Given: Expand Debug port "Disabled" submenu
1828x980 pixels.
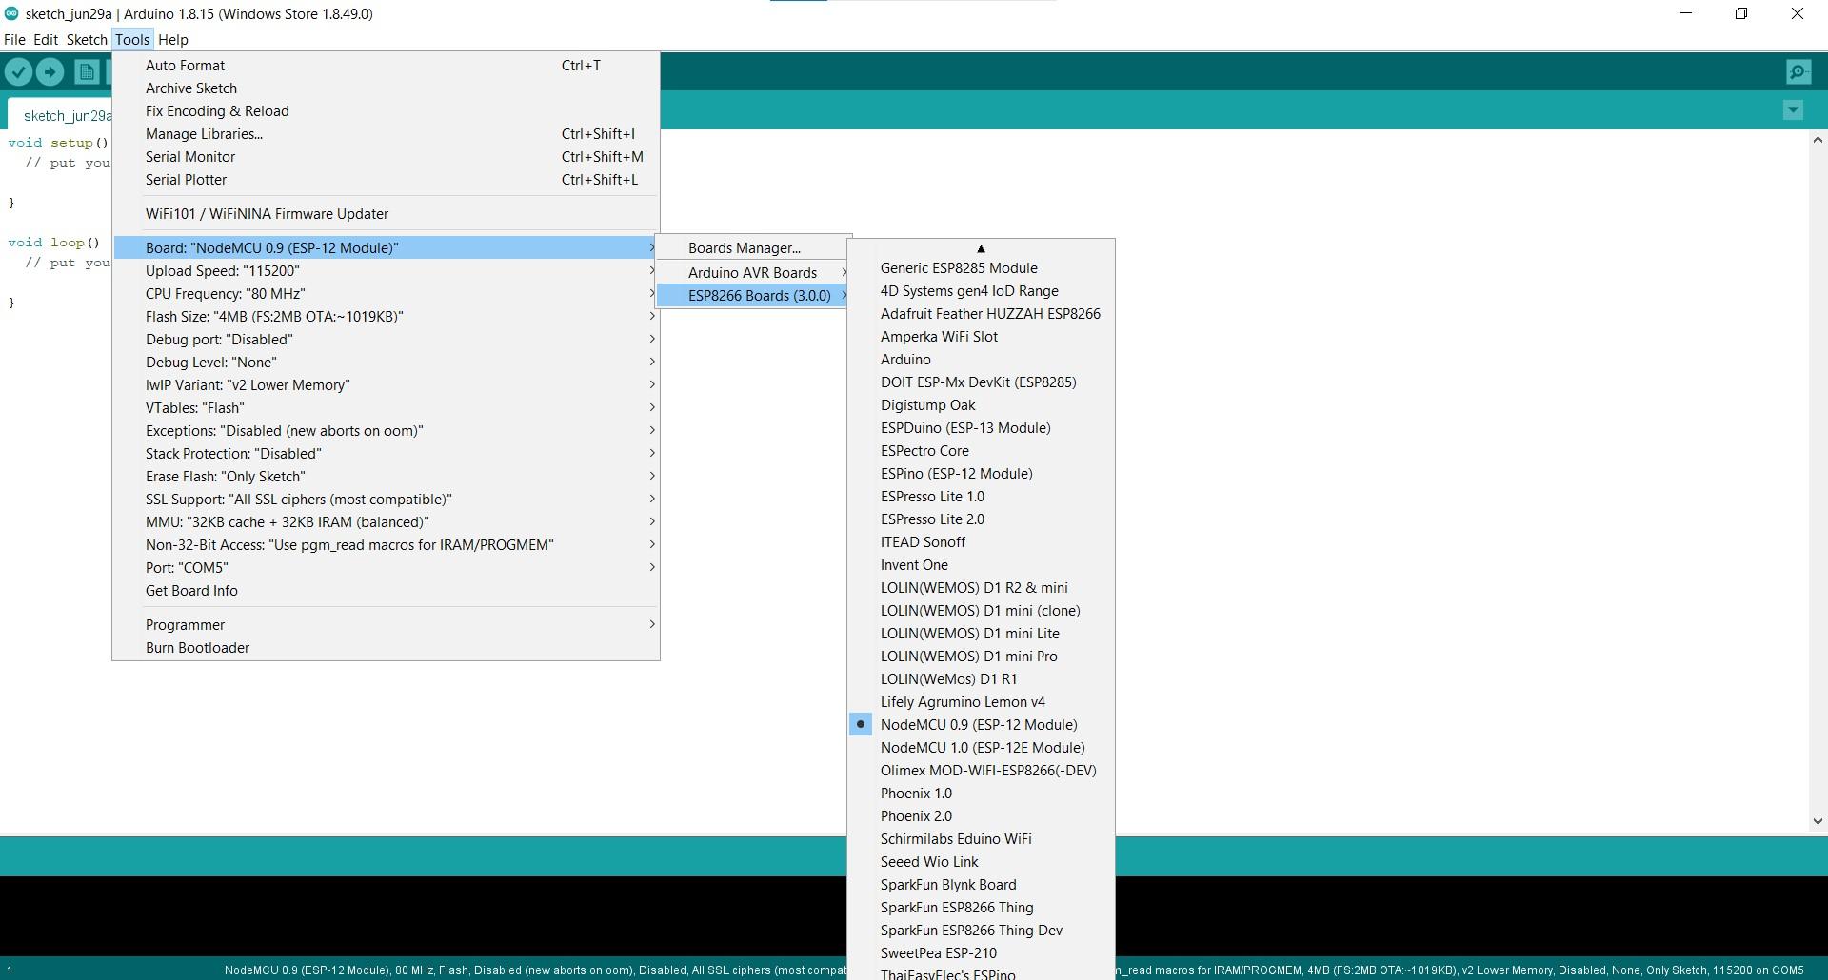Looking at the screenshot, I should coord(386,340).
